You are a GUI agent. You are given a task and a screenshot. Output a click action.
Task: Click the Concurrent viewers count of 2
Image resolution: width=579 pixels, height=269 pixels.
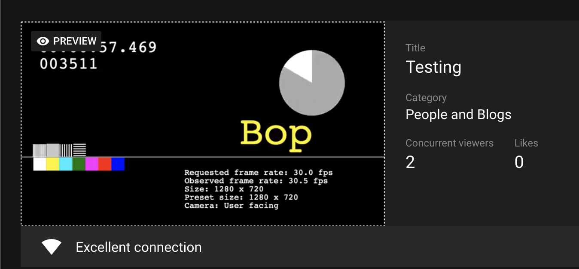coord(410,162)
